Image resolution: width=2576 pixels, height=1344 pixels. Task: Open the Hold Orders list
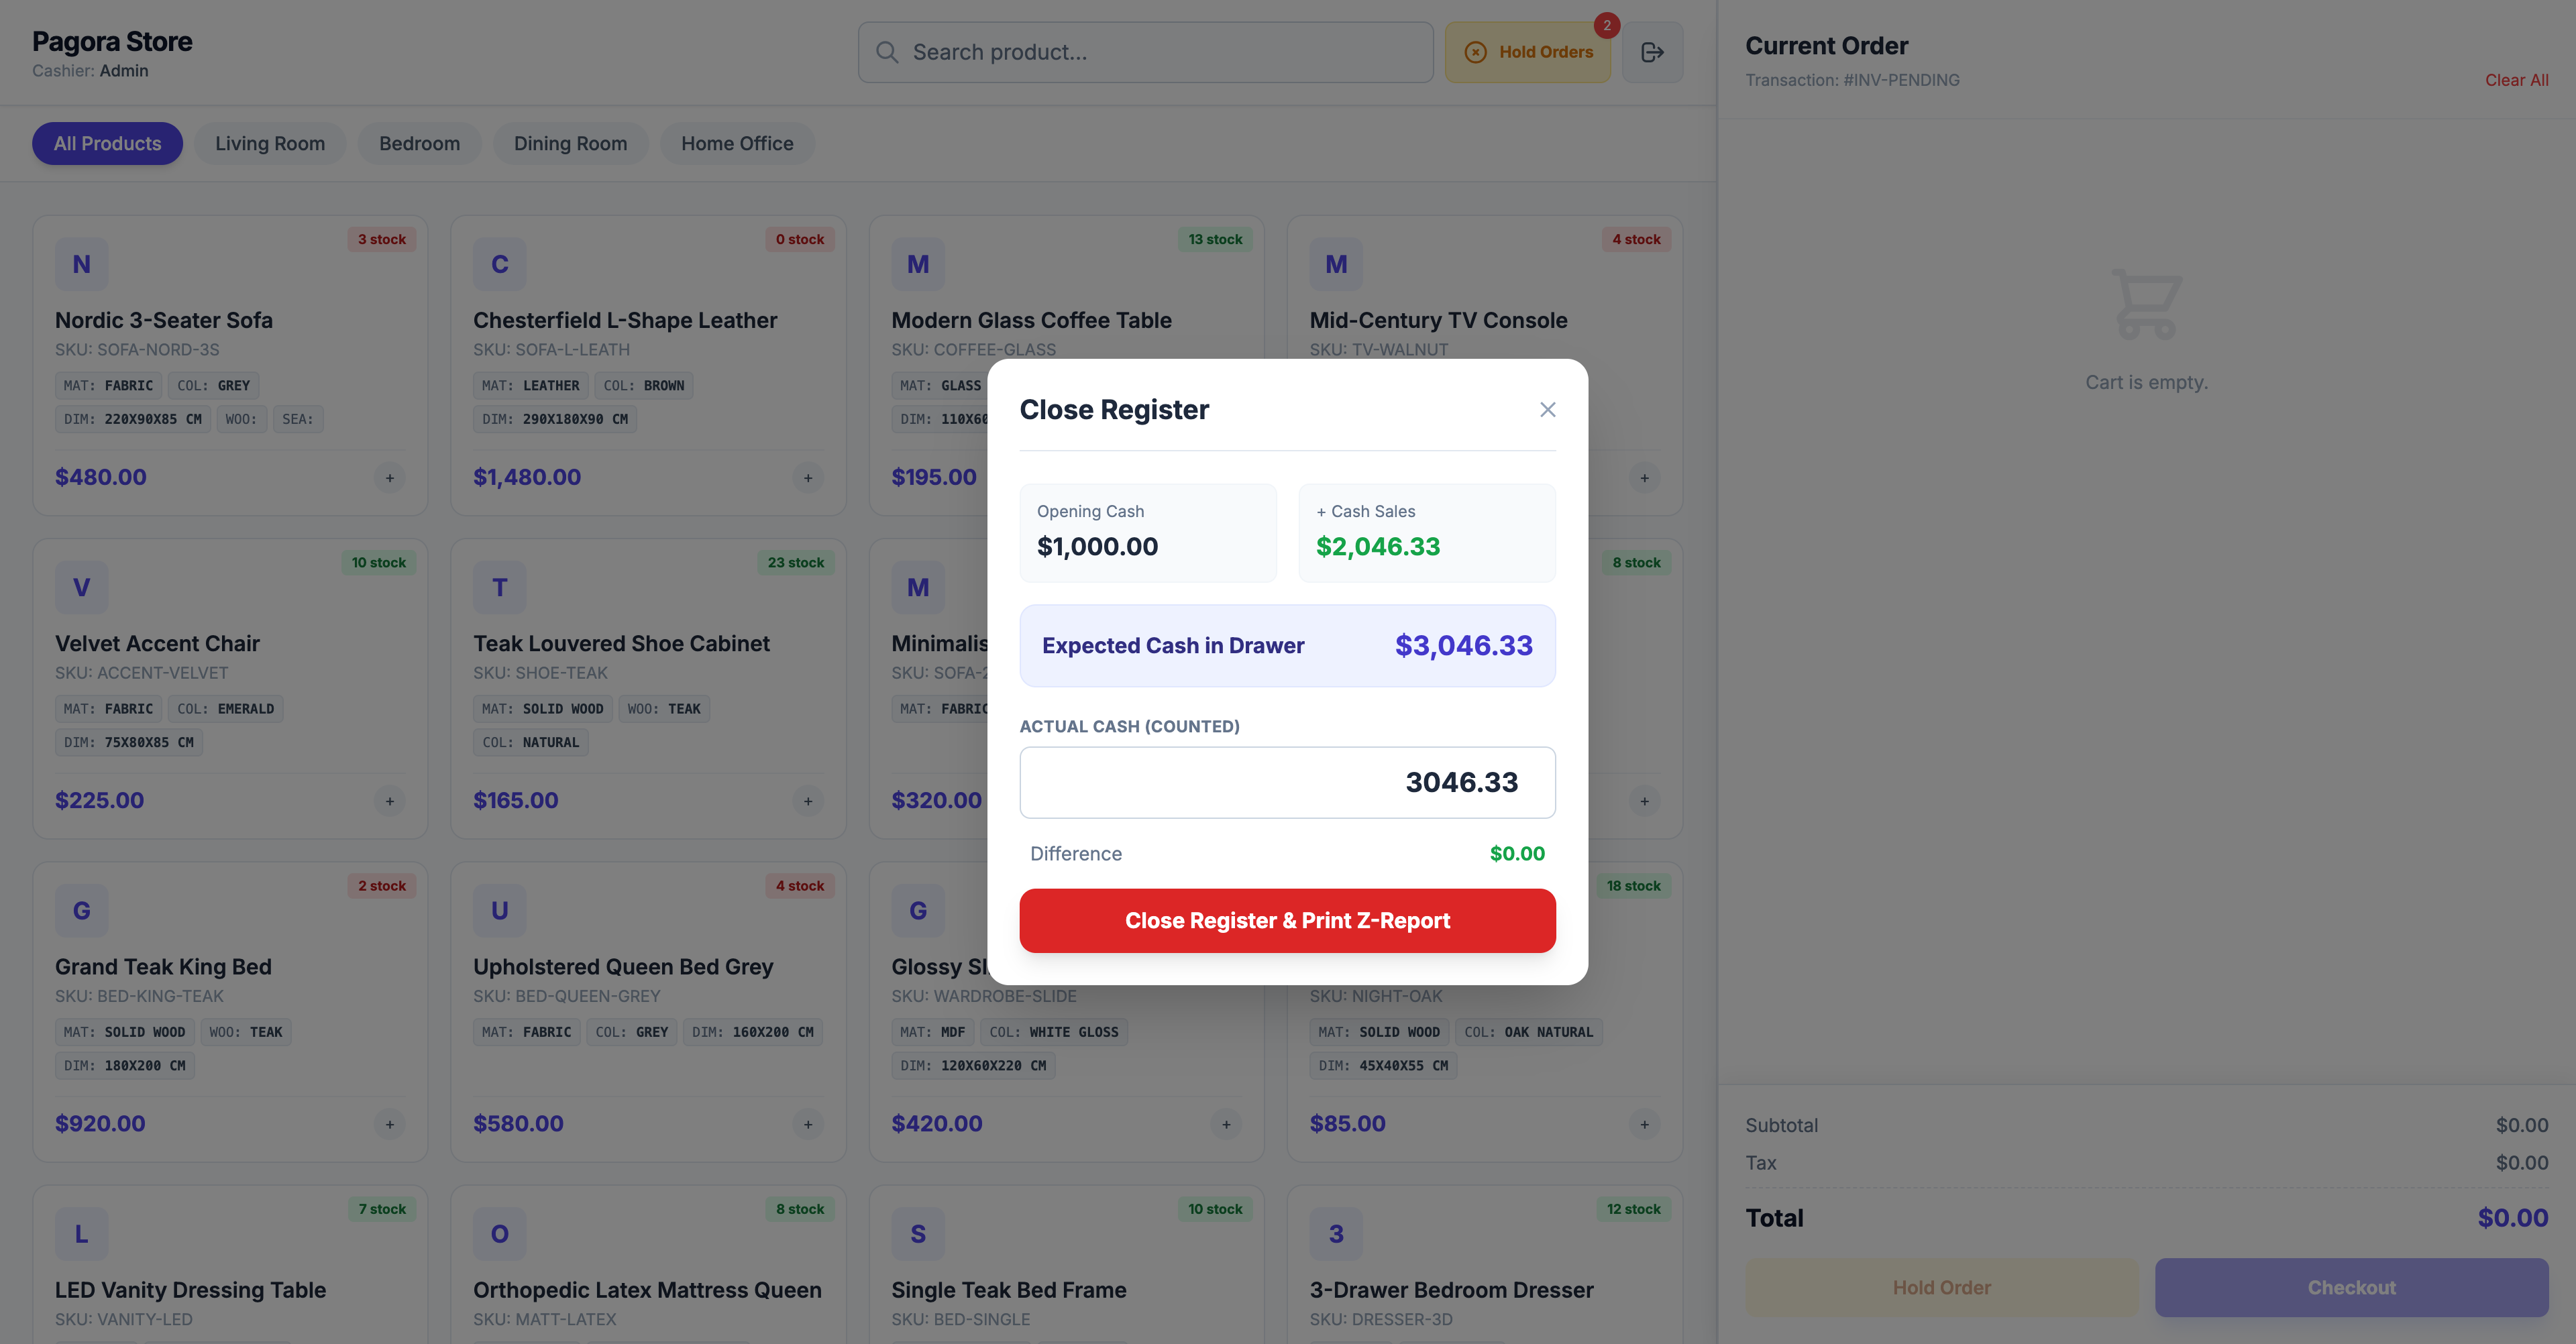(1527, 52)
